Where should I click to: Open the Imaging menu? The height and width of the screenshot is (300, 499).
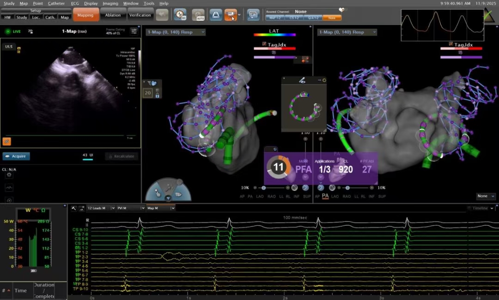coord(110,3)
